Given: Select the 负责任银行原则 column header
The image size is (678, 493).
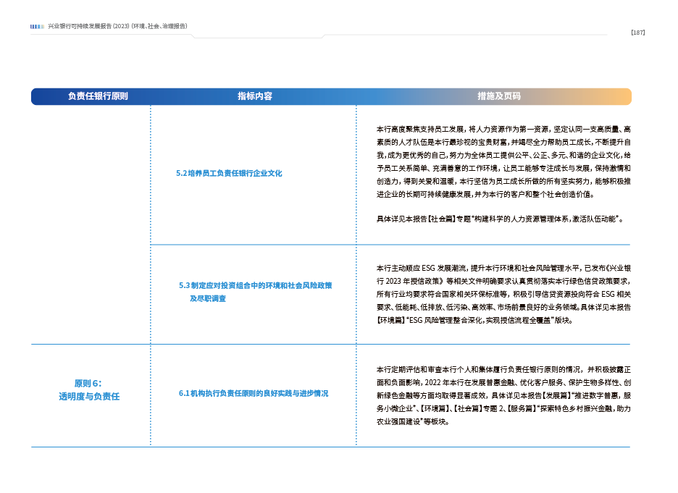Looking at the screenshot, I should click(x=98, y=96).
